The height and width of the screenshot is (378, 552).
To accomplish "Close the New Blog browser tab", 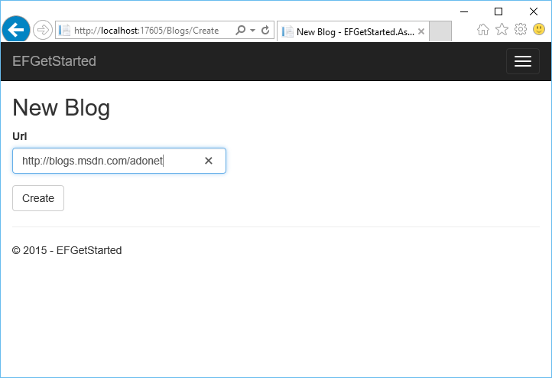I will [421, 31].
